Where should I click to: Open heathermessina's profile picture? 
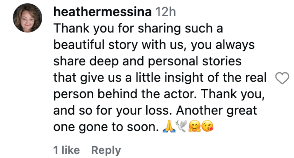click(27, 18)
